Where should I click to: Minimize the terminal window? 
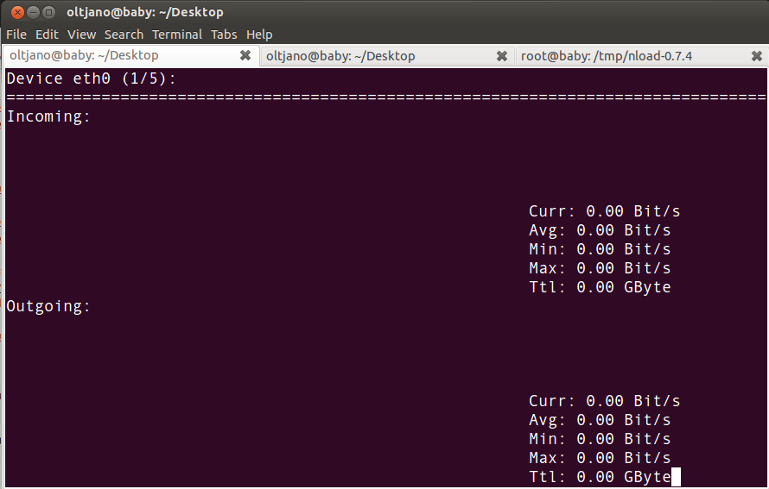click(33, 12)
